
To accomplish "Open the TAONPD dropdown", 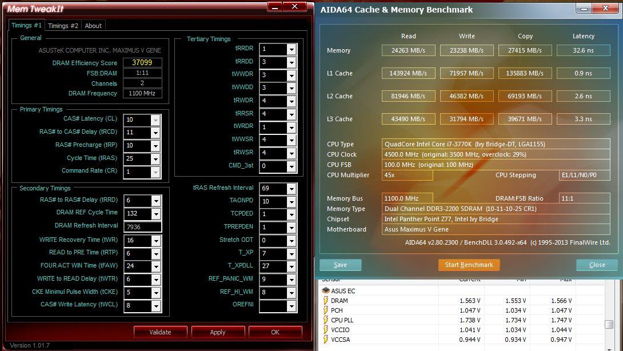I will point(291,202).
